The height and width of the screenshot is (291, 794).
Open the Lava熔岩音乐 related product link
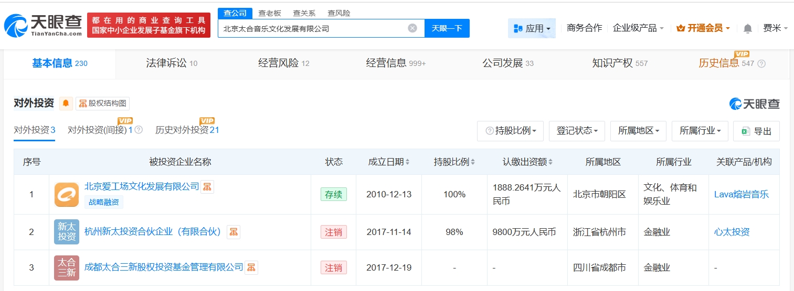pos(742,194)
